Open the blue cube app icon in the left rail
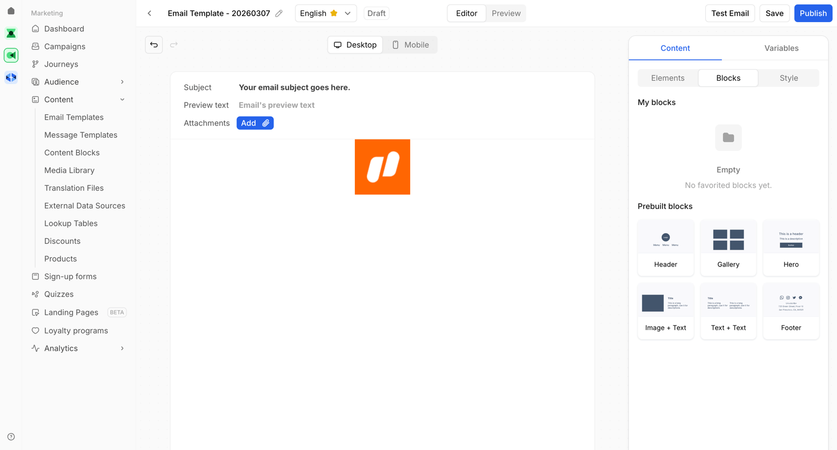The height and width of the screenshot is (450, 837). pyautogui.click(x=11, y=77)
